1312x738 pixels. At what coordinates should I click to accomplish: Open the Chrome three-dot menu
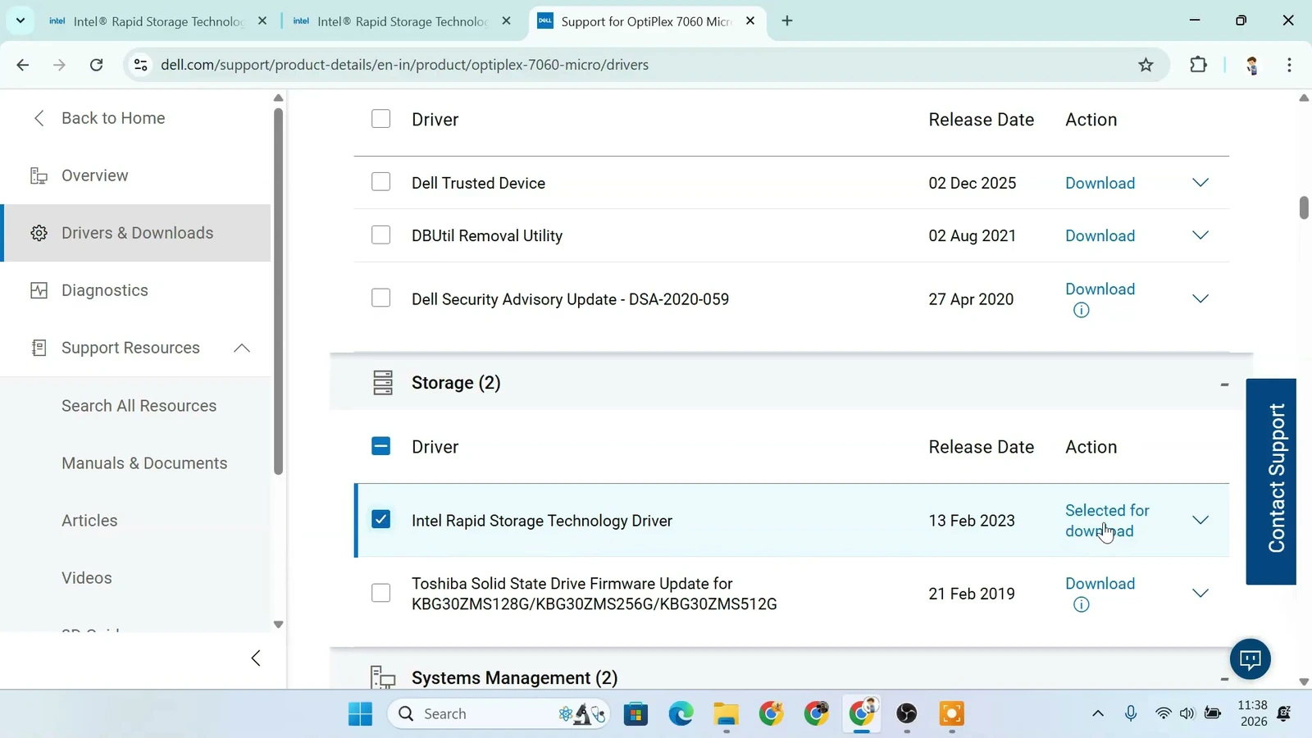(1289, 65)
